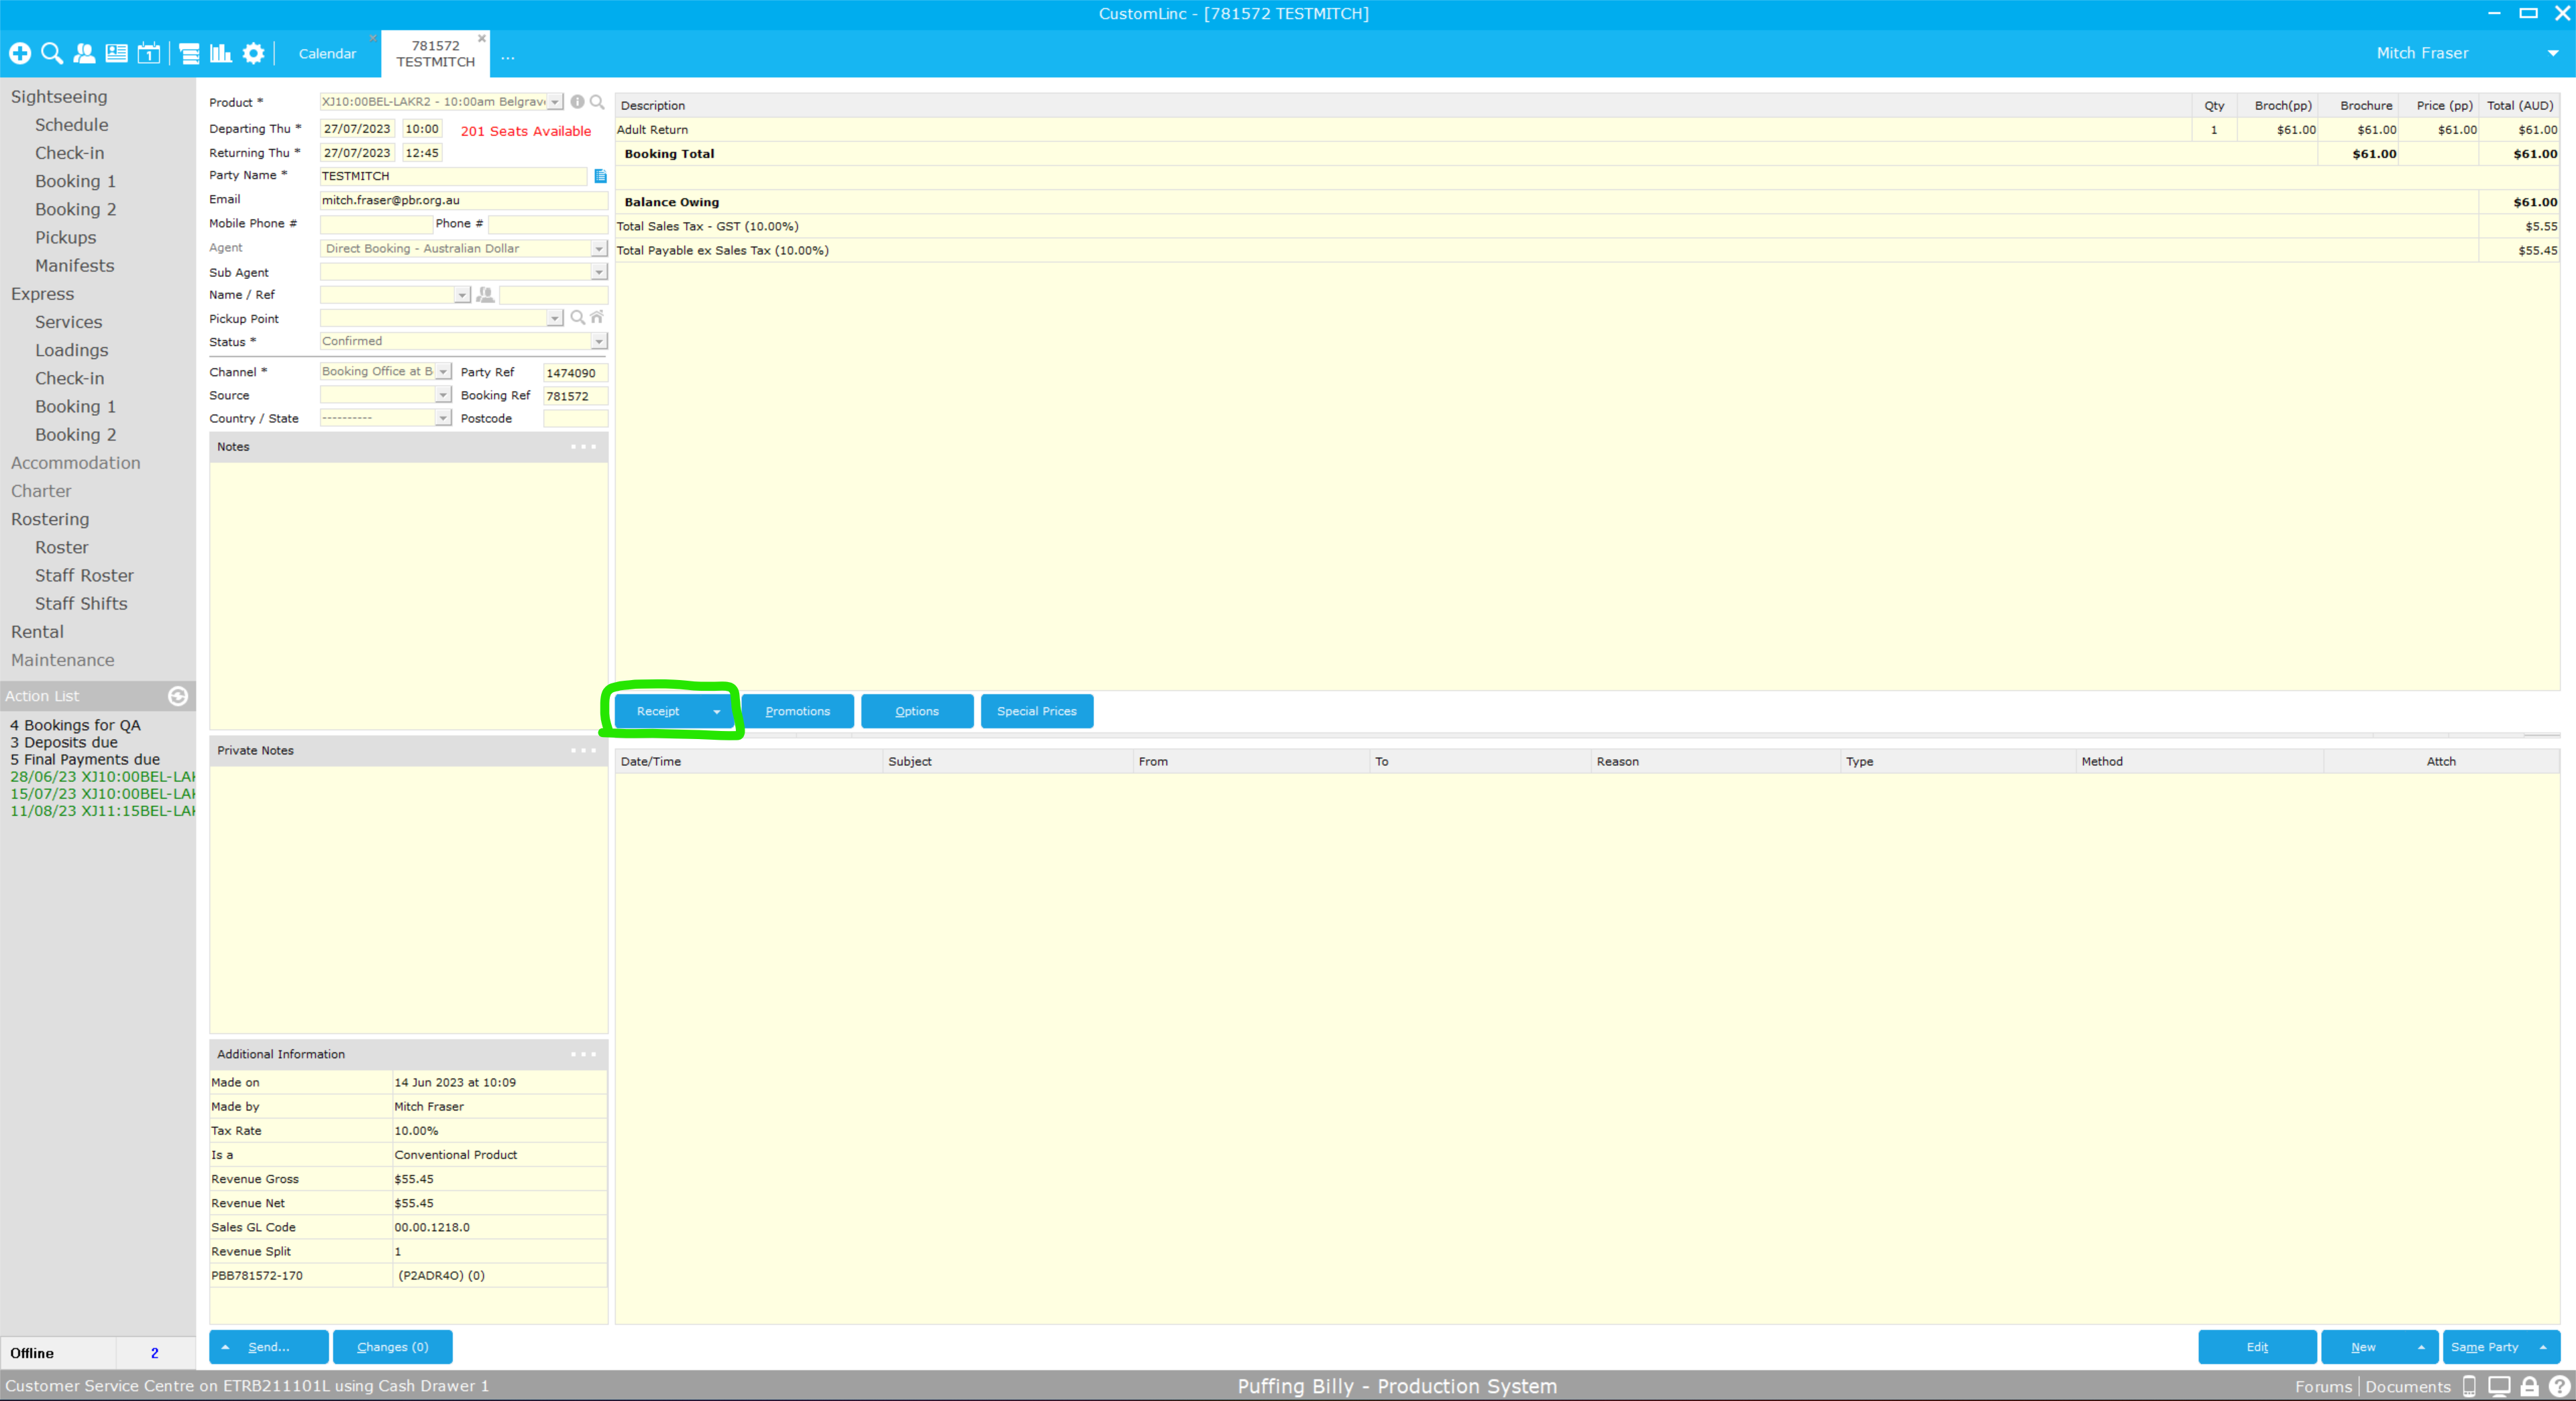Click the product search magnifier icon
The image size is (2576, 1401).
click(x=597, y=102)
